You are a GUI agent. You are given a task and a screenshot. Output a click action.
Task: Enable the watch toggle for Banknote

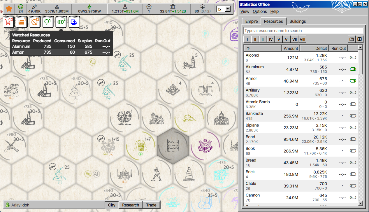coord(353,116)
